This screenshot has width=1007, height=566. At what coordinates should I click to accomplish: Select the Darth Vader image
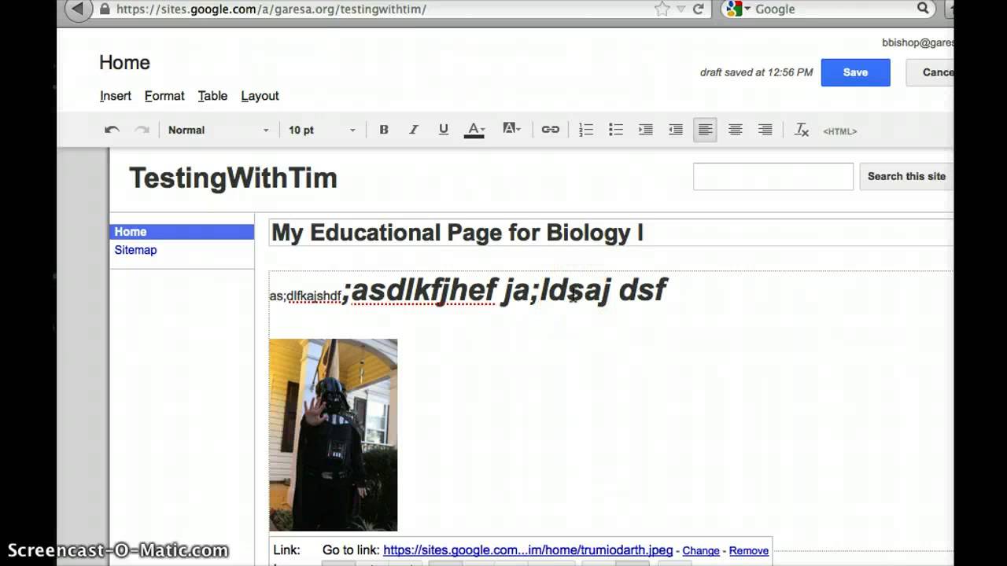[x=334, y=435]
